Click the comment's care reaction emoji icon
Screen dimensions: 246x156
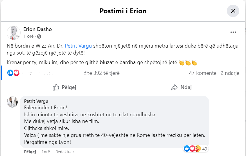click(x=198, y=148)
